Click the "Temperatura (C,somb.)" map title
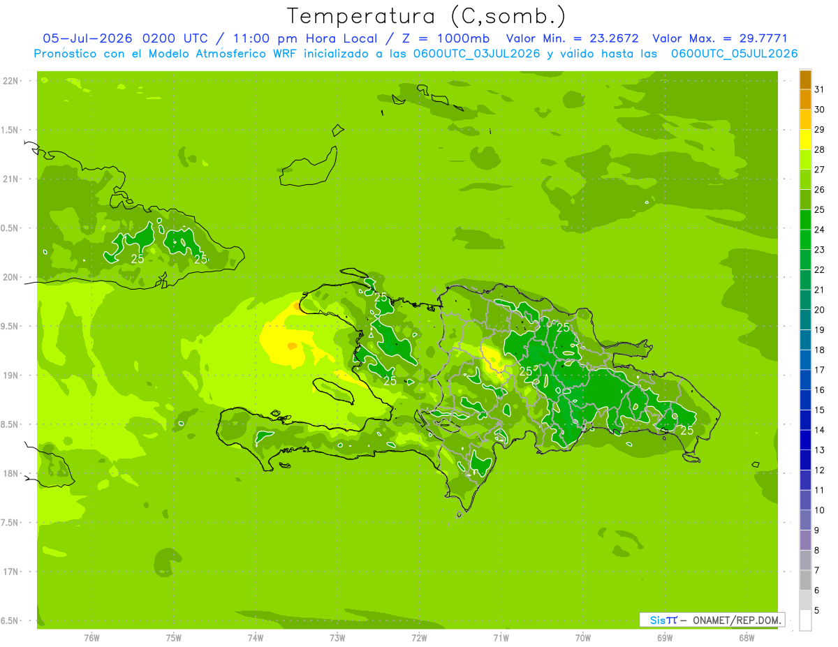 427,16
